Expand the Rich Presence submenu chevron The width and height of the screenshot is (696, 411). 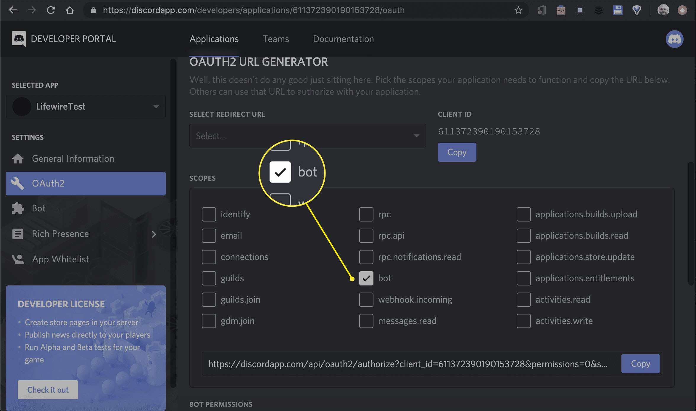pos(154,234)
